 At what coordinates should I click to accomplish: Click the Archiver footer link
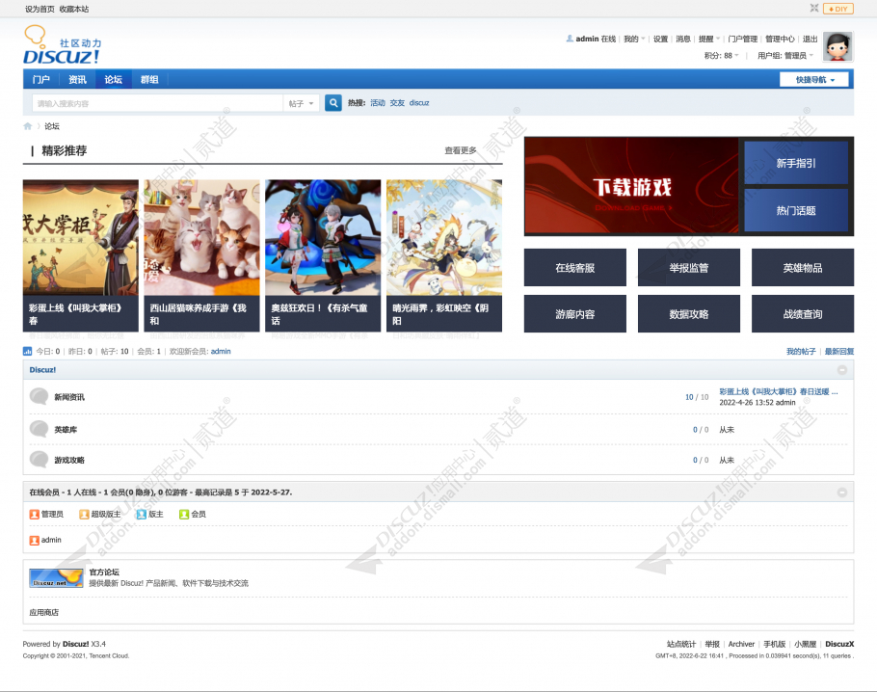click(741, 644)
